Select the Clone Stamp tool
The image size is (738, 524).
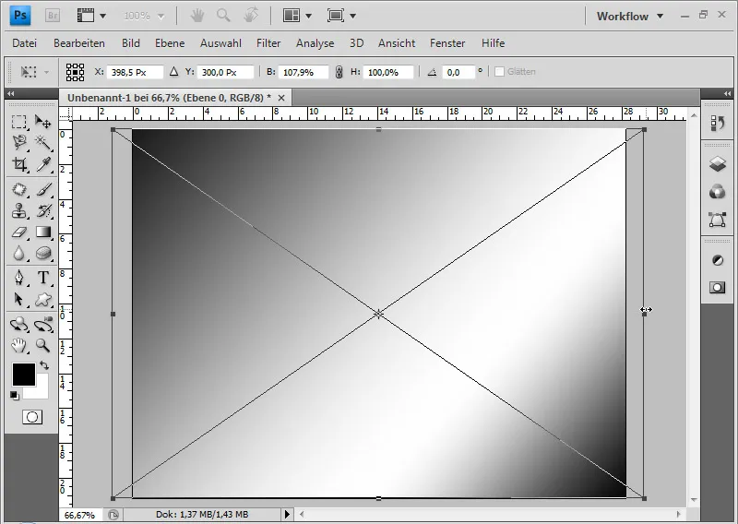tap(18, 211)
